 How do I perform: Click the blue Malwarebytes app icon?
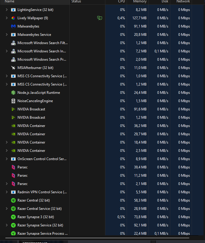tap(13, 26)
